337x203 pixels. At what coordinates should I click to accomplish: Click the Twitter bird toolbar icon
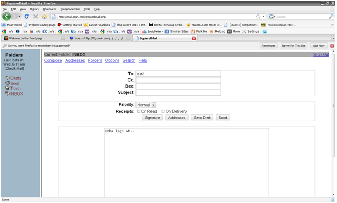[x=265, y=31]
